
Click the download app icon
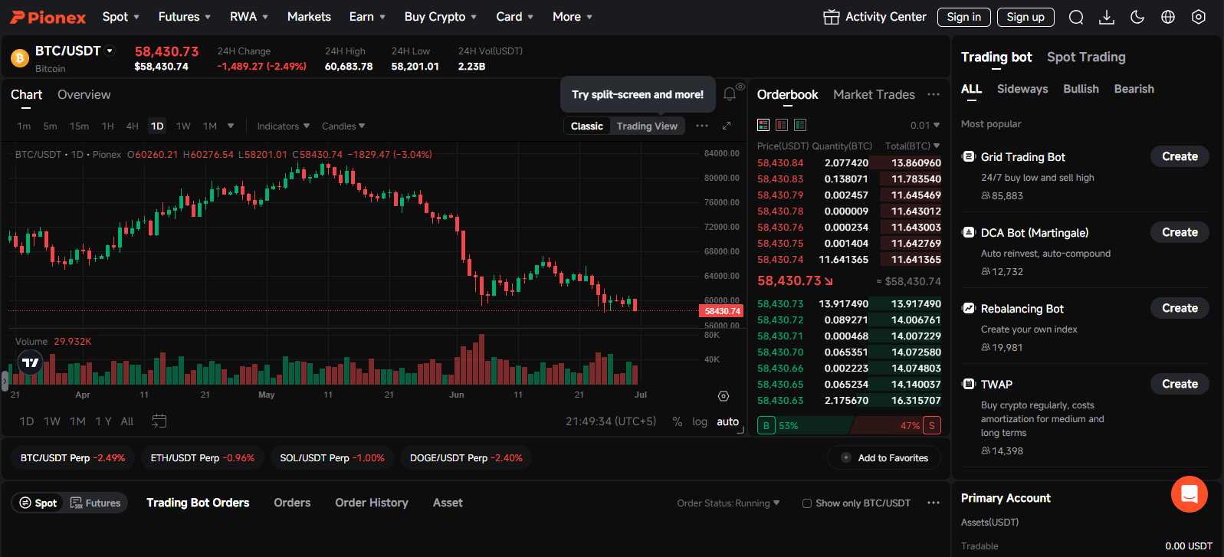(1107, 17)
